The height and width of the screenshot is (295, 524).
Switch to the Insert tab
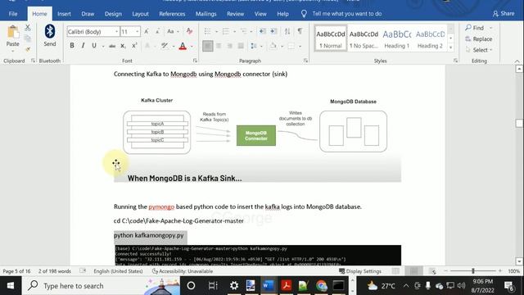tap(64, 14)
